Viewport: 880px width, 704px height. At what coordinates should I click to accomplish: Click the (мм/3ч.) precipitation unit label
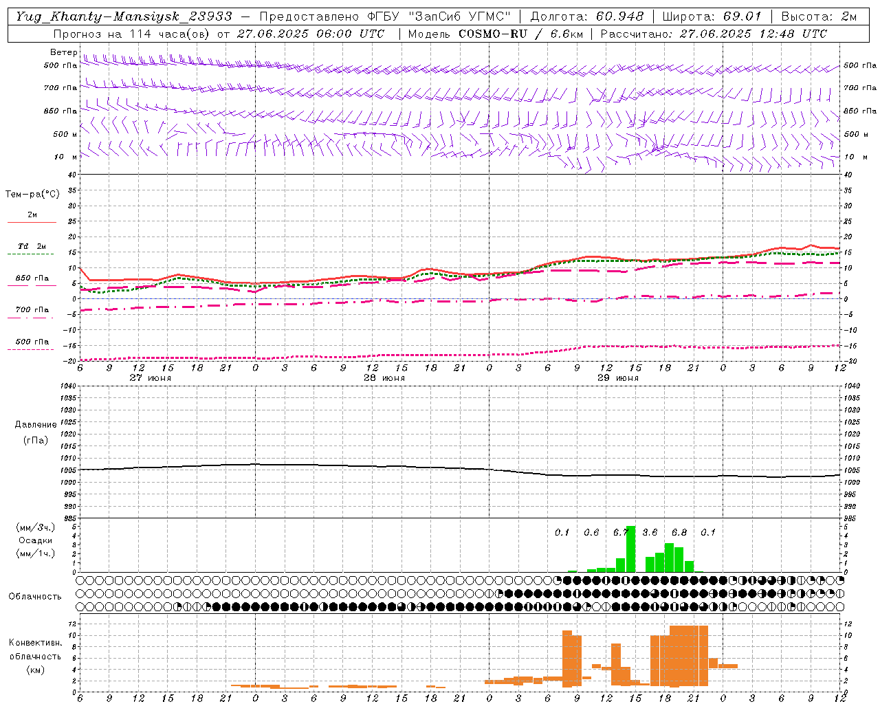tap(35, 527)
